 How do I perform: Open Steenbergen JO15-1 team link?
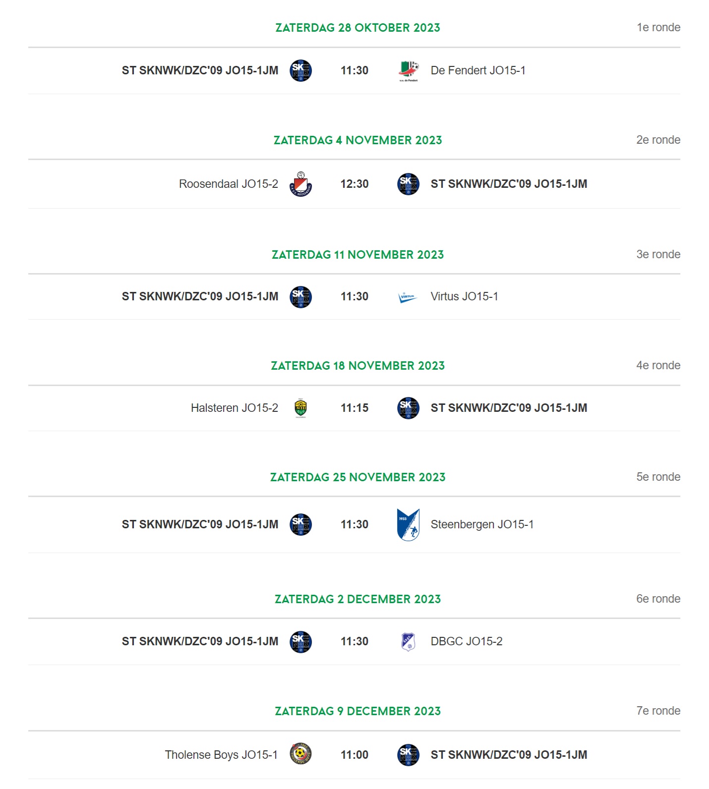[482, 524]
